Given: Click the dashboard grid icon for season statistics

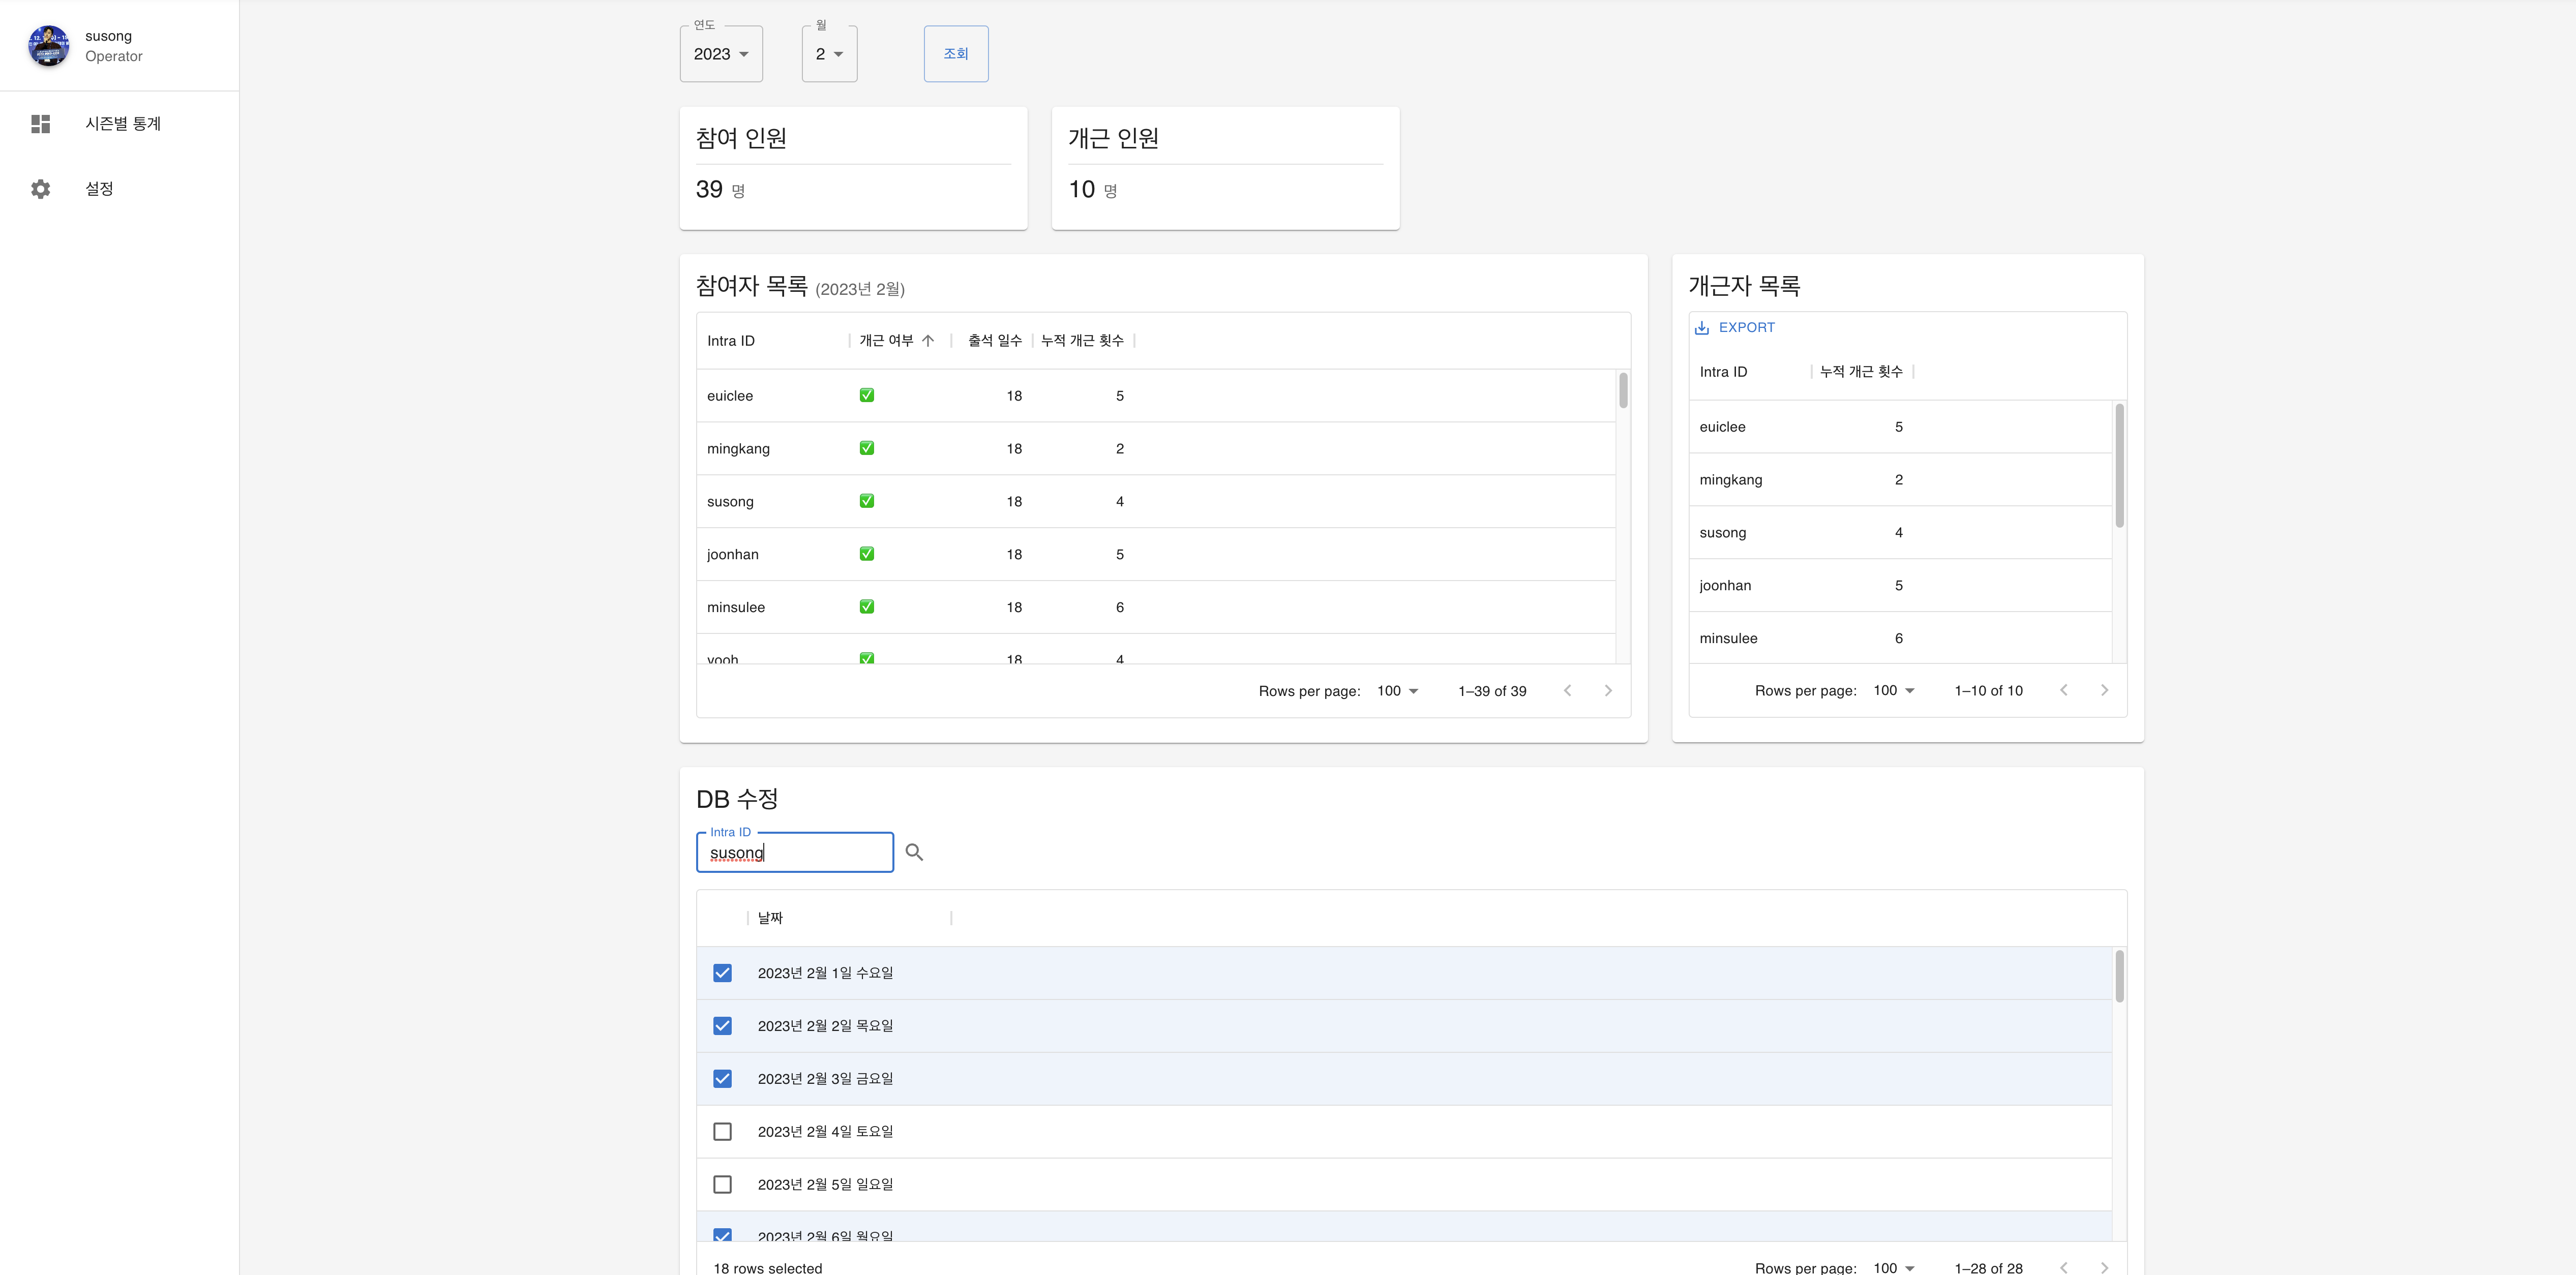Looking at the screenshot, I should 40,124.
